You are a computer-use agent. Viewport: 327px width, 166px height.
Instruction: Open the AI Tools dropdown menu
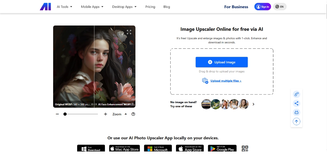[x=65, y=7]
